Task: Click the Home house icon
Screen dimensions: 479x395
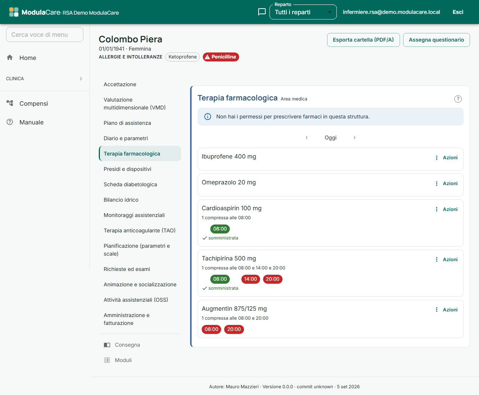Action: [10, 57]
